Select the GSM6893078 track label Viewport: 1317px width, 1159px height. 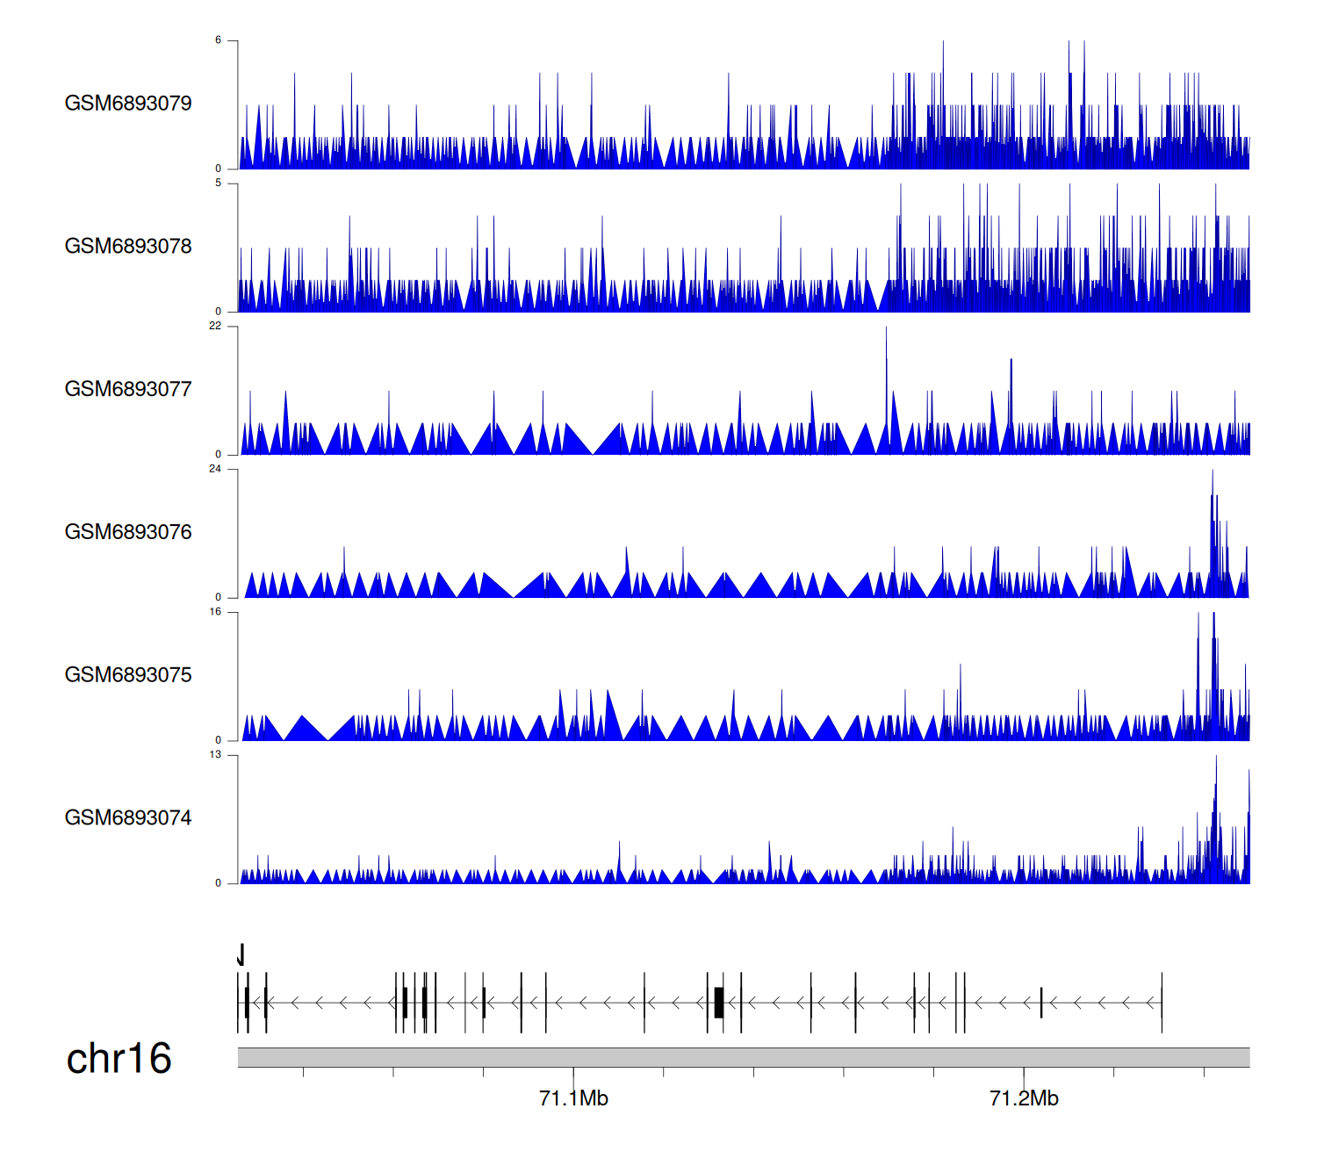coord(128,247)
